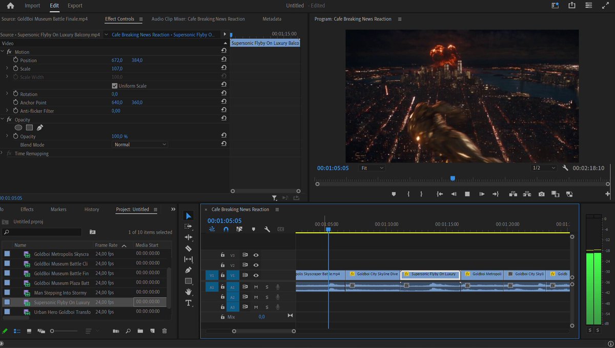615x348 pixels.
Task: Solo audio track A2
Action: coord(266,297)
